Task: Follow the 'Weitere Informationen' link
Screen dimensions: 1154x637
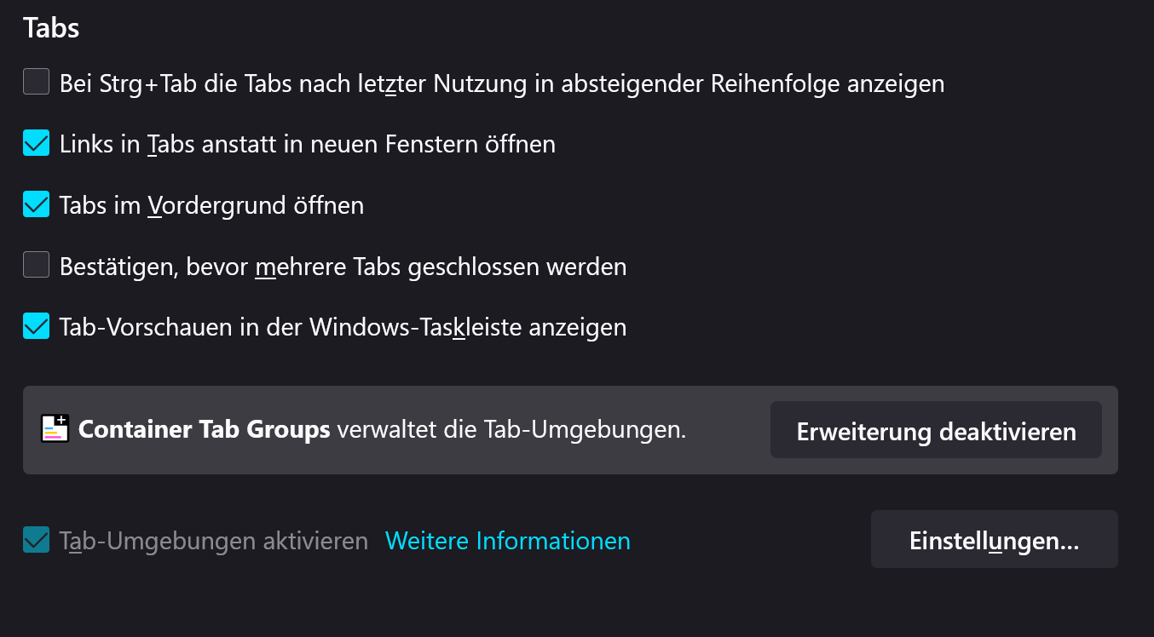Action: point(508,540)
